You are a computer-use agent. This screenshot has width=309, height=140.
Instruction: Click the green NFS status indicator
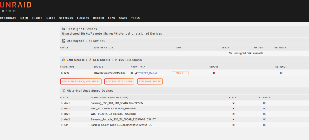pyautogui.click(x=62, y=73)
